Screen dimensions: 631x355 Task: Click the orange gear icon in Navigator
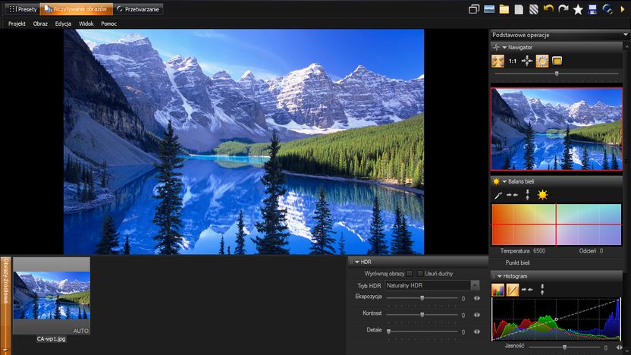[542, 61]
